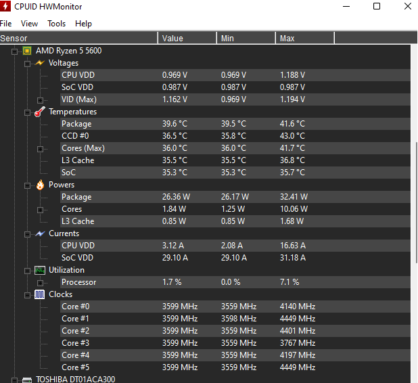This screenshot has height=383, width=418.
Task: Click the Sensor column header
Action: (x=78, y=38)
